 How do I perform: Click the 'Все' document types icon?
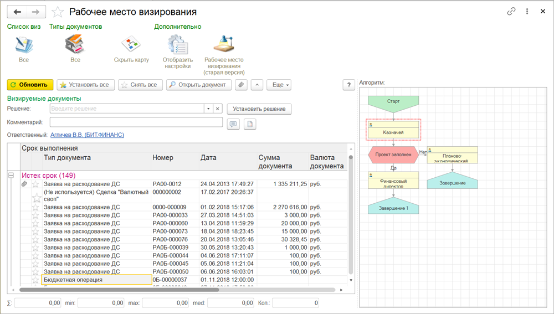pyautogui.click(x=75, y=44)
